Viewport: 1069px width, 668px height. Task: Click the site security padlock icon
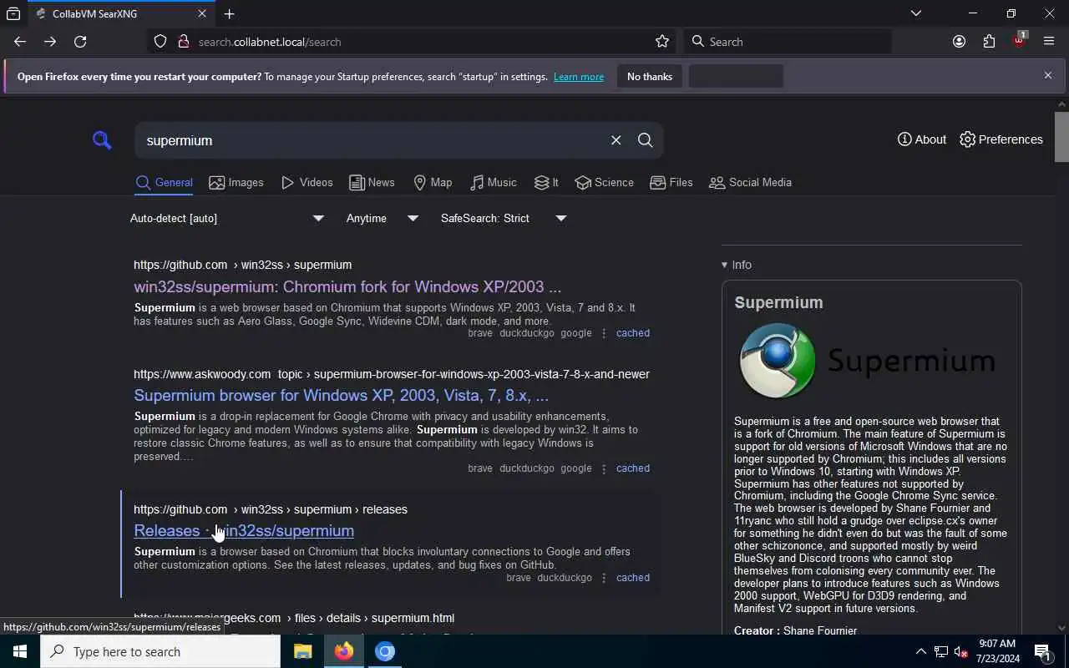(x=183, y=42)
